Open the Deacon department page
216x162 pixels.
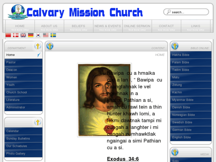[23, 70]
